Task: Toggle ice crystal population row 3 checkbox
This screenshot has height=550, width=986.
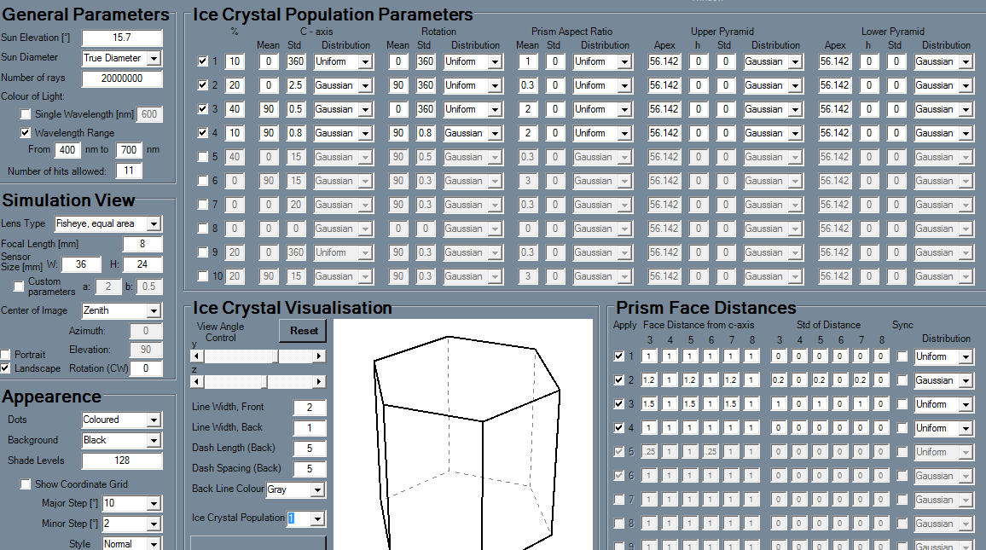Action: point(202,109)
